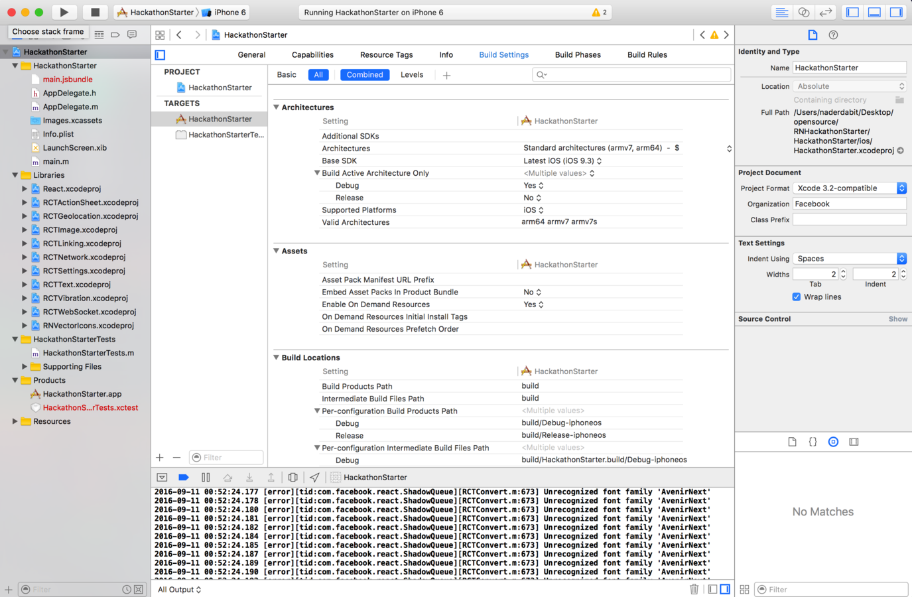The image size is (912, 597).
Task: Click the Step out button
Action: tap(271, 478)
